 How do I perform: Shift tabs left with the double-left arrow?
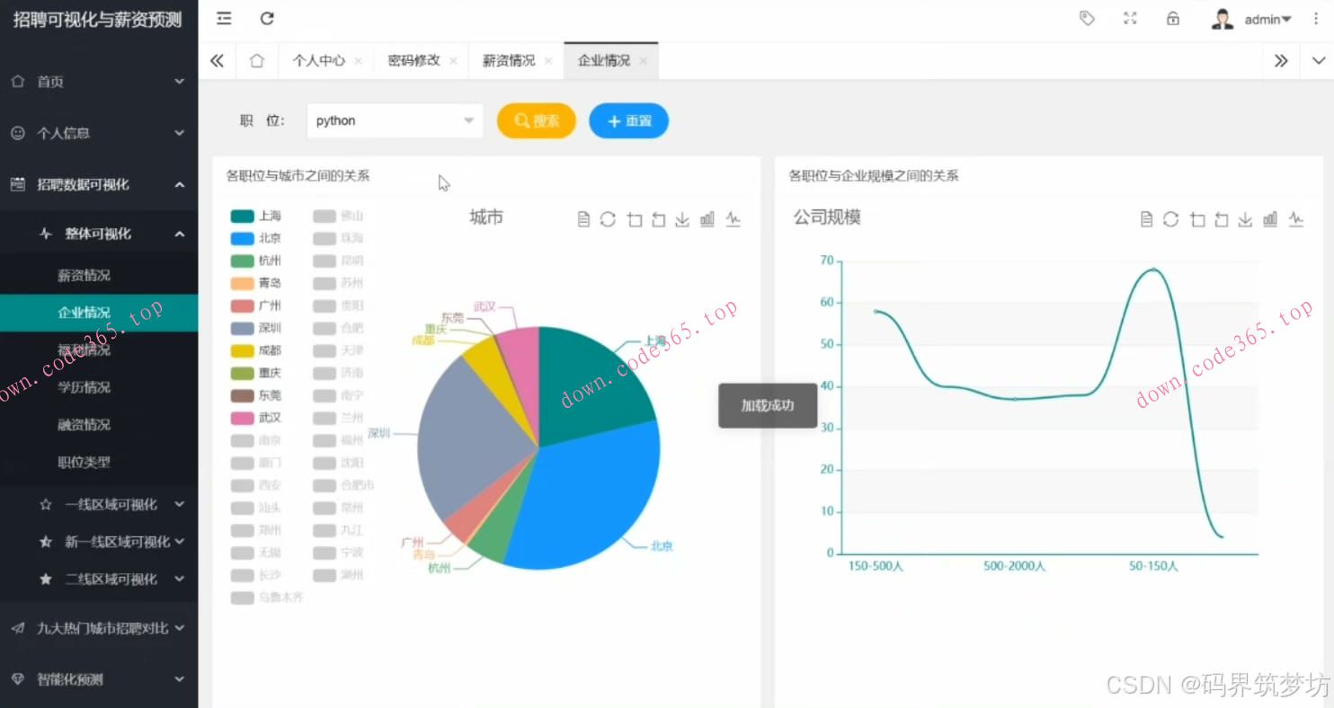point(217,61)
